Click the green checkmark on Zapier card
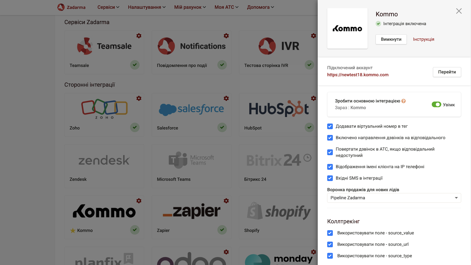471x265 pixels. pyautogui.click(x=222, y=230)
